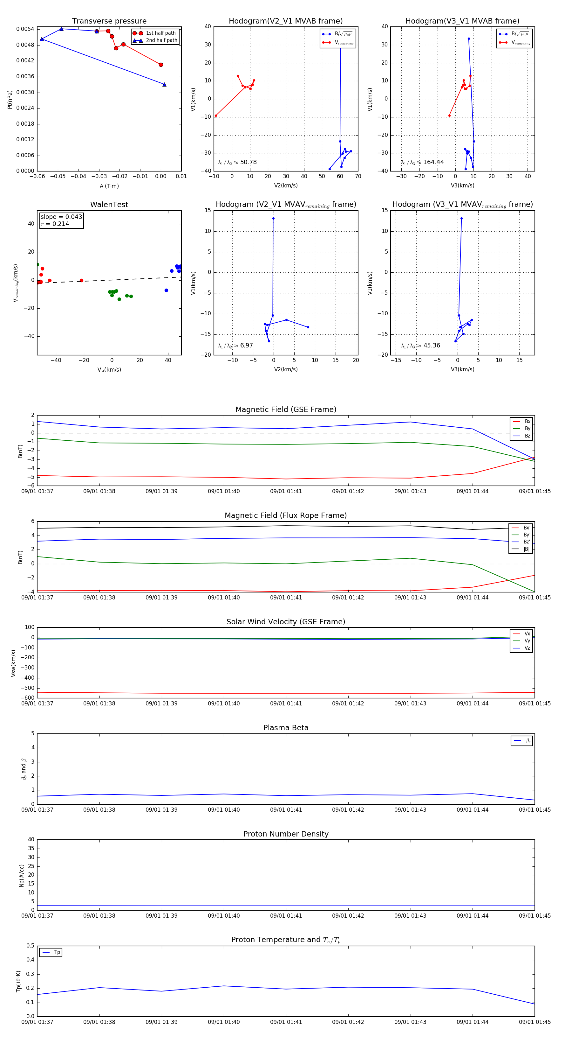Select the Bx' legend entry in Flux Rope plot

[x=521, y=528]
